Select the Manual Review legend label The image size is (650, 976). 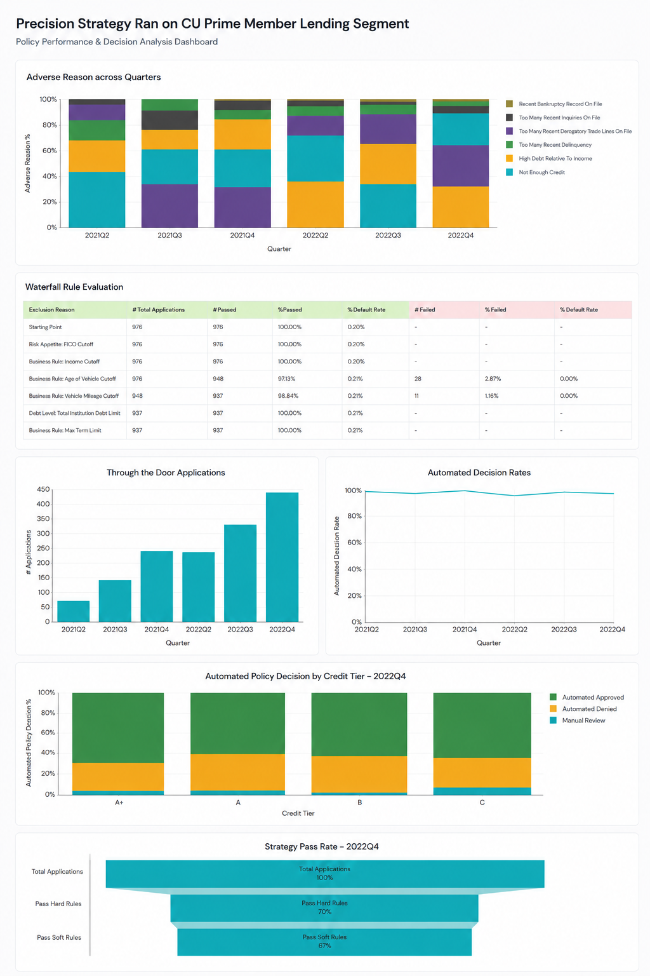point(583,721)
